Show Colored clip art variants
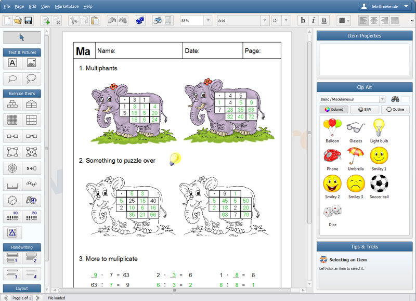416x301 pixels. click(x=334, y=109)
